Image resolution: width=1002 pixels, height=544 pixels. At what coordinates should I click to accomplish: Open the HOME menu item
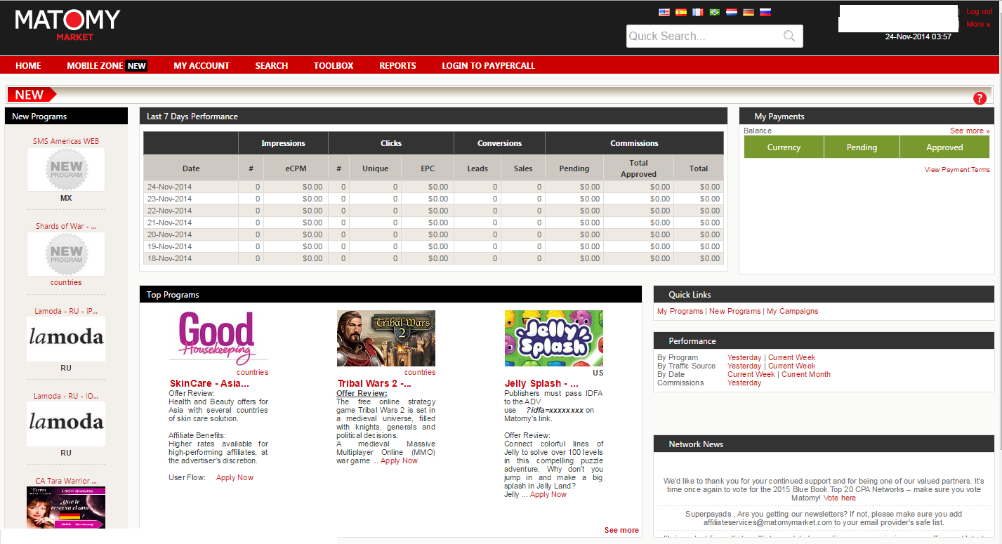pyautogui.click(x=28, y=65)
